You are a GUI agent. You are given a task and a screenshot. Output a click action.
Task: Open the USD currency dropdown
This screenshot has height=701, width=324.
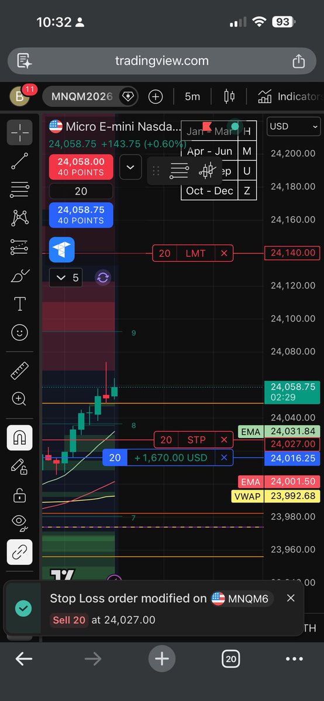(x=294, y=126)
